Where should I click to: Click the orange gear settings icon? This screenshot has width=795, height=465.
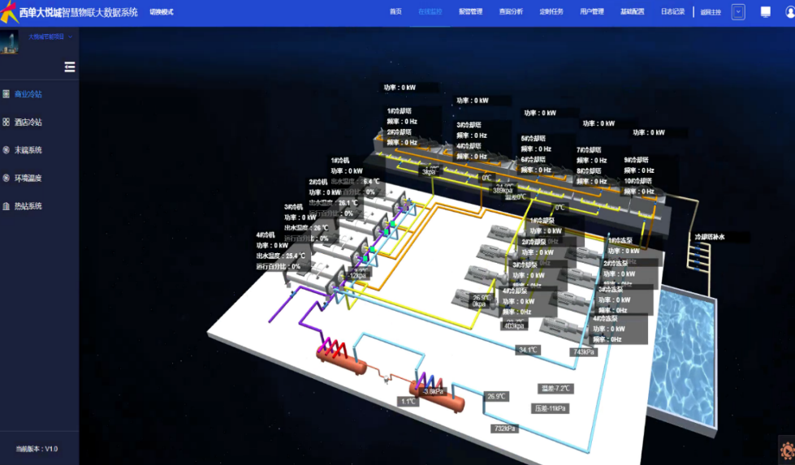click(x=787, y=450)
